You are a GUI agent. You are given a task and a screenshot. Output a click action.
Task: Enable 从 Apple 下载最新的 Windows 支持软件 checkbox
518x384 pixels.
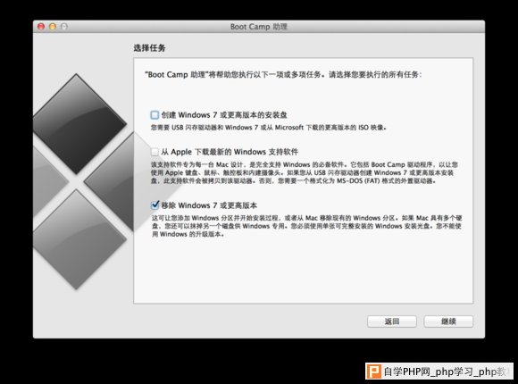(155, 152)
